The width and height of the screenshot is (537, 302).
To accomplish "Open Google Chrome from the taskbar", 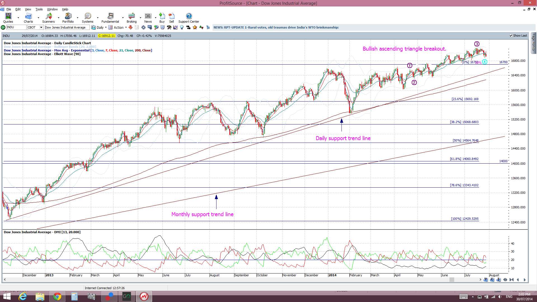I will coord(57,296).
